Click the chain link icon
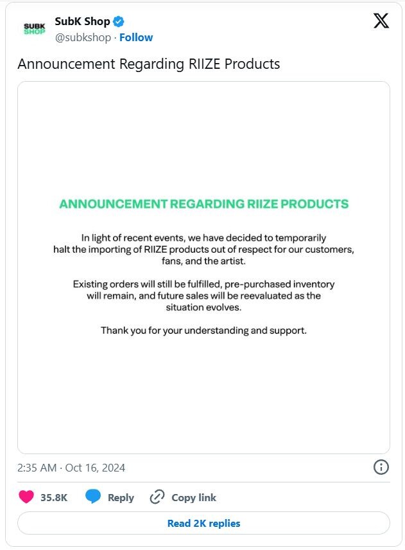Viewport: 405px width, 550px height. tap(157, 497)
